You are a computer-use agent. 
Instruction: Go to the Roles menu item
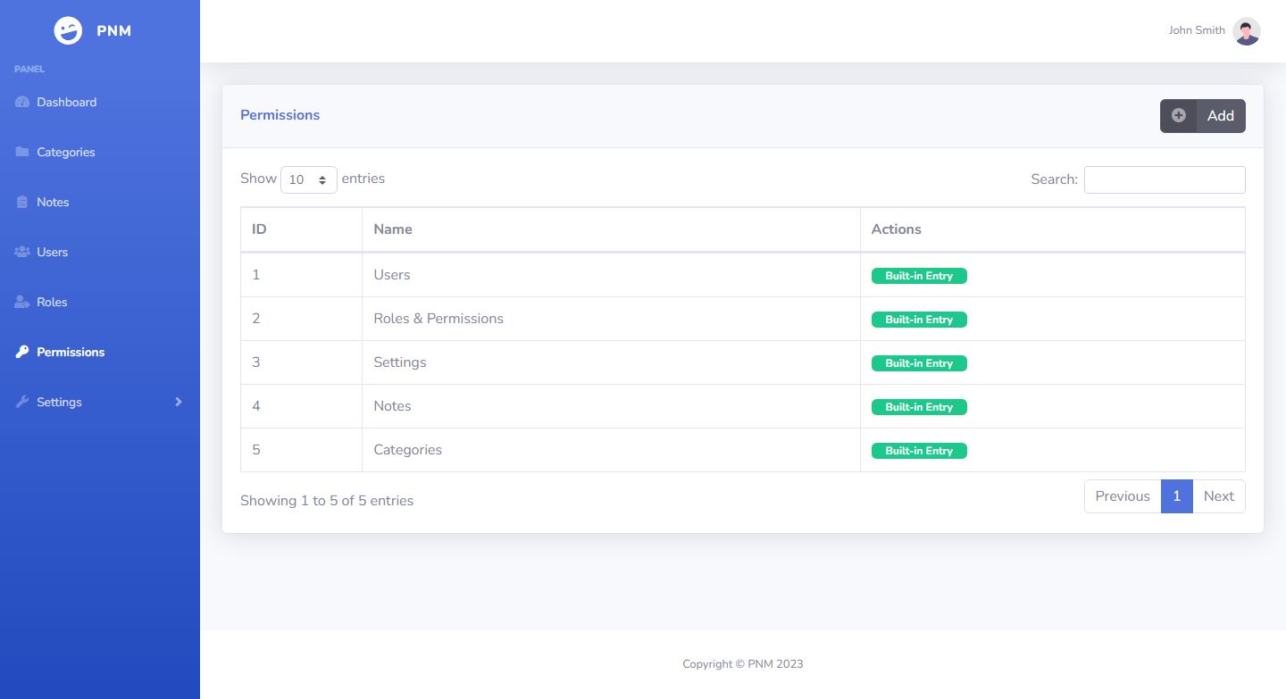[x=52, y=302]
